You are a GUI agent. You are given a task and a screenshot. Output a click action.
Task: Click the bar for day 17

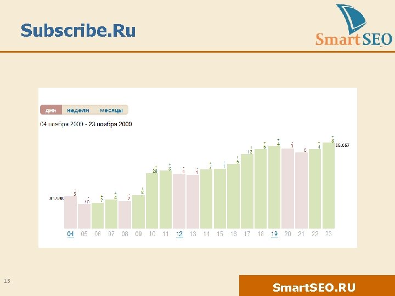click(247, 191)
